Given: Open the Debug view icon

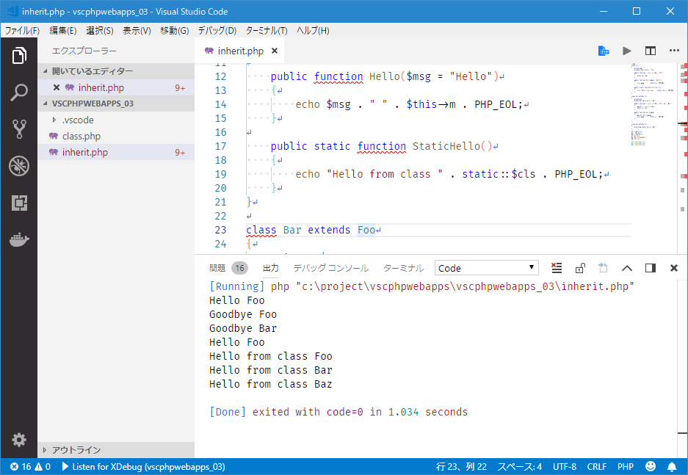Looking at the screenshot, I should (x=18, y=166).
